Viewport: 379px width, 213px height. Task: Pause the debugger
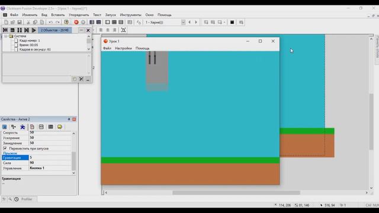20,30
